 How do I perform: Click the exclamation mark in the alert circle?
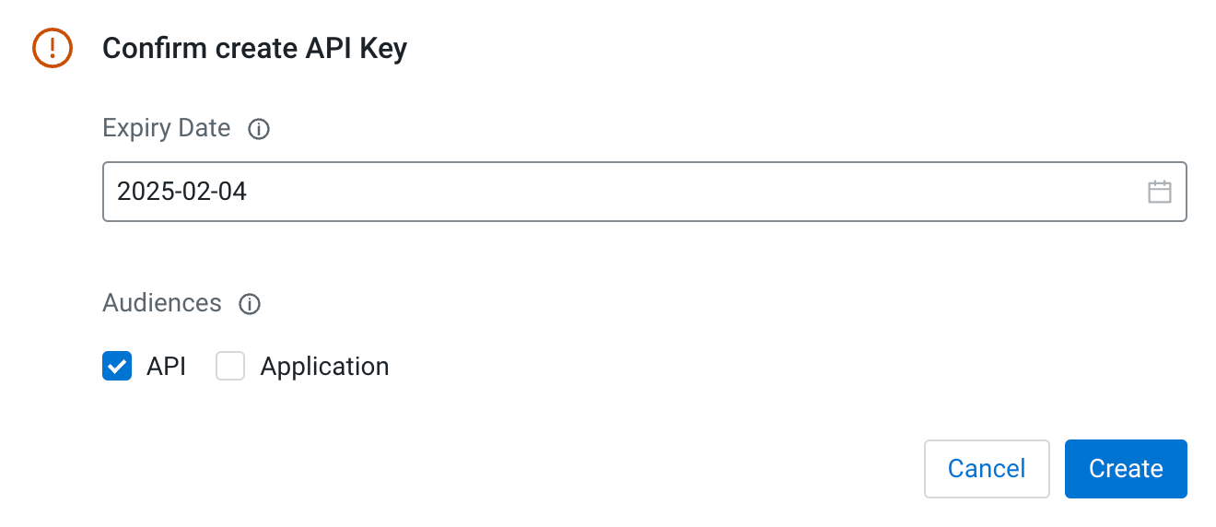pos(52,48)
